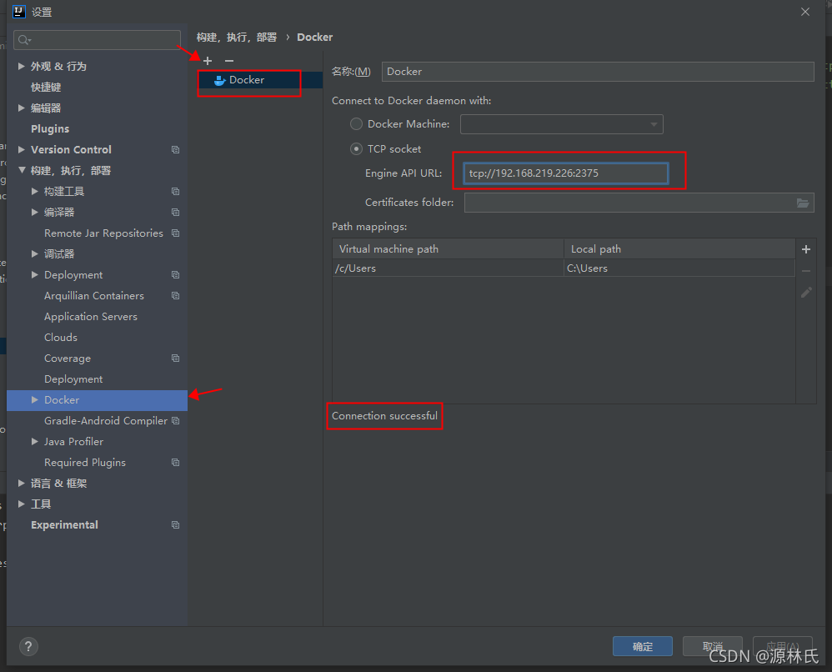The height and width of the screenshot is (672, 832).
Task: Open help with question mark button
Action: point(28,646)
